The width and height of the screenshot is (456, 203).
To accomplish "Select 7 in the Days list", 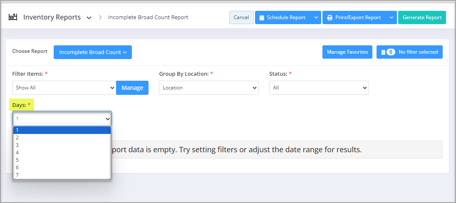I will pos(62,175).
